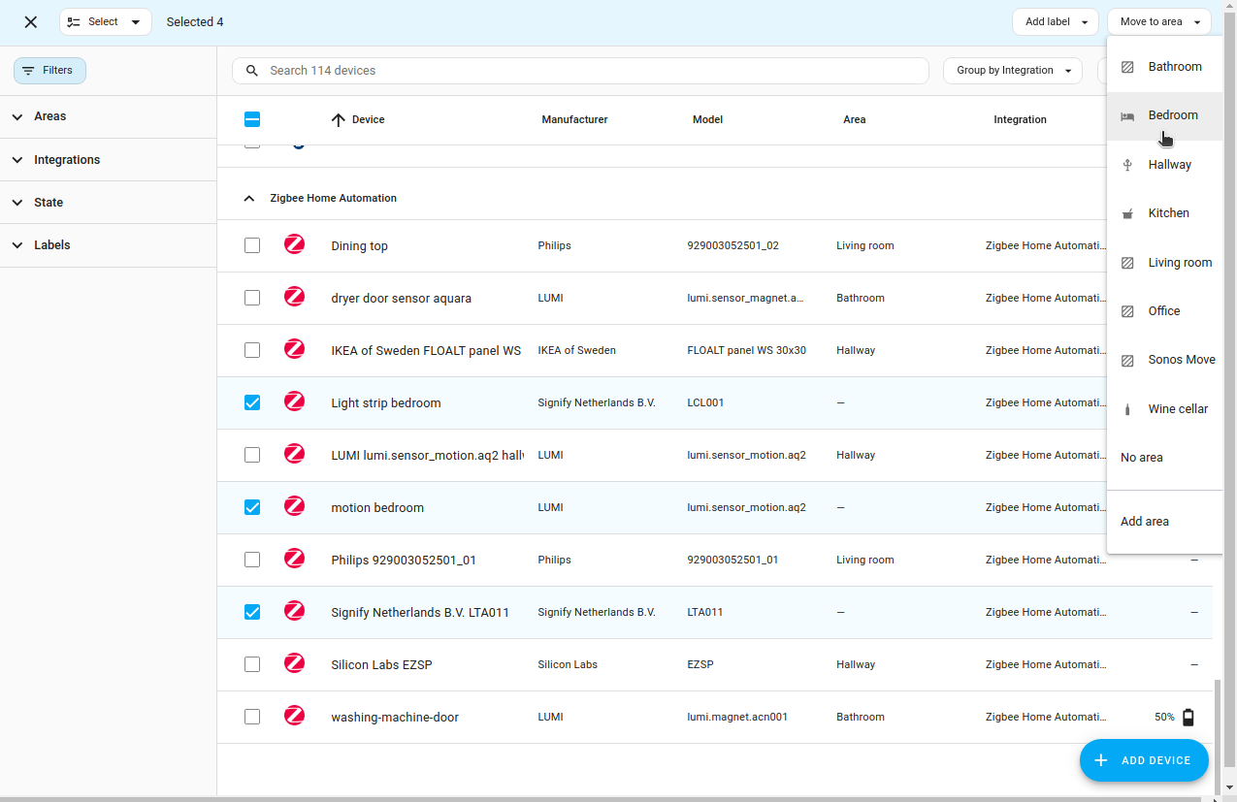Click Add area at the bottom of the menu
Viewport: 1237px width, 802px height.
click(x=1145, y=521)
